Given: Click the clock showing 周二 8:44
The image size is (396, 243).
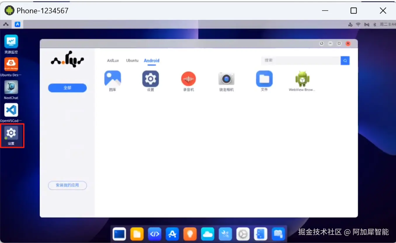Looking at the screenshot, I should 387,25.
